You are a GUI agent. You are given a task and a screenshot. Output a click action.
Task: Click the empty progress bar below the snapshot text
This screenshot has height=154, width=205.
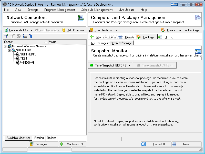(x=145, y=134)
